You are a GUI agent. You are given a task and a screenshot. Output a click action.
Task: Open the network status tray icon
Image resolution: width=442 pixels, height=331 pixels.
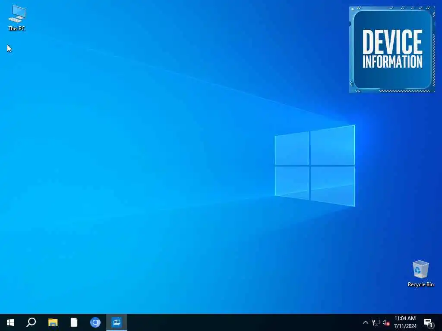click(376, 322)
